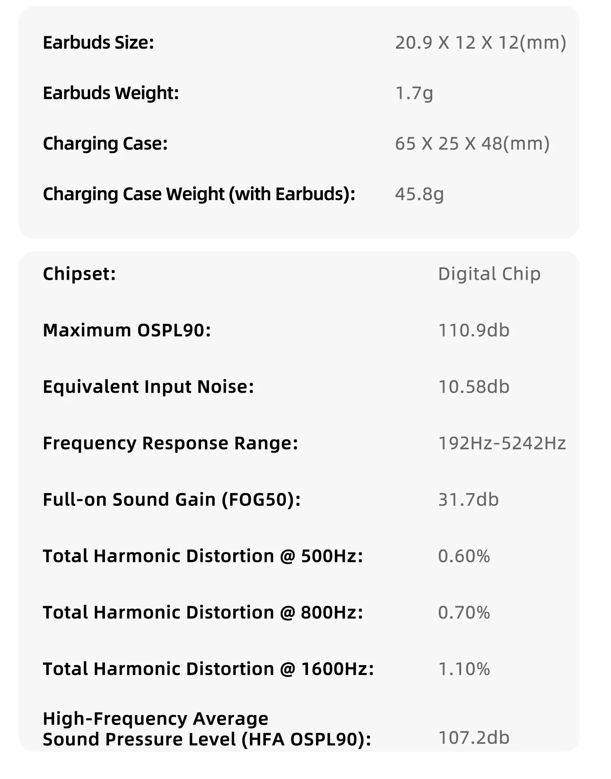This screenshot has height=779, width=611.
Task: Select the 0.60% distortion value
Action: [x=464, y=556]
